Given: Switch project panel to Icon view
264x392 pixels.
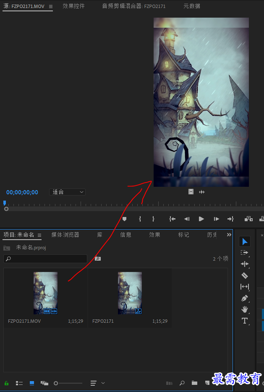Looking at the screenshot, I should [x=32, y=383].
